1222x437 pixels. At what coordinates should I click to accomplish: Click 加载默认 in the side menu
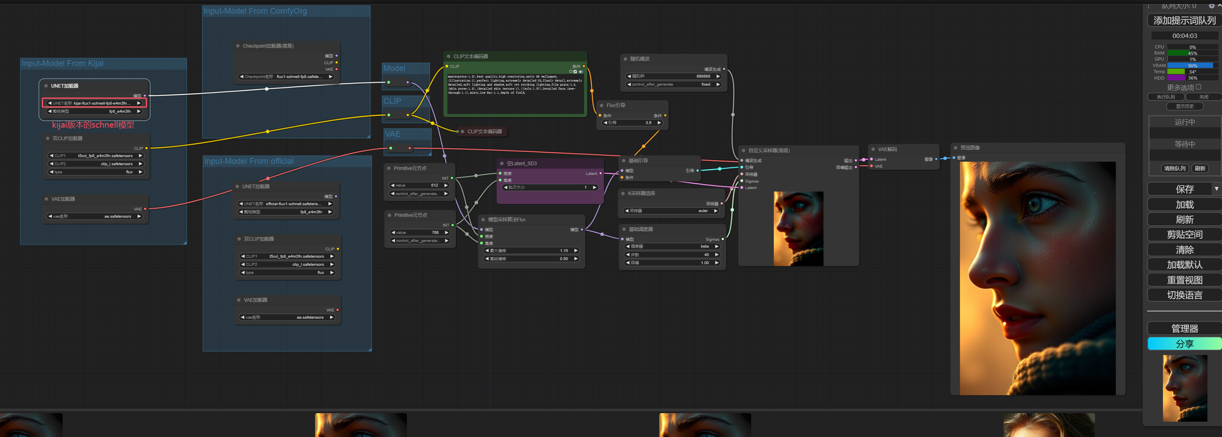pos(1184,265)
